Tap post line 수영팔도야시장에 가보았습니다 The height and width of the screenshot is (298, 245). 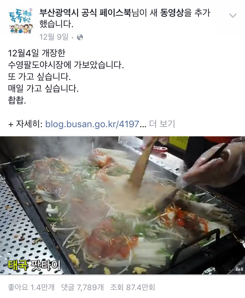click(66, 65)
